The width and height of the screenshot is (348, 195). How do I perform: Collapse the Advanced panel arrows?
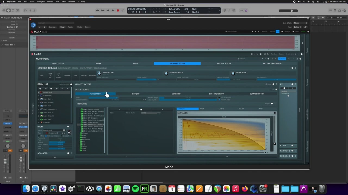point(71,153)
